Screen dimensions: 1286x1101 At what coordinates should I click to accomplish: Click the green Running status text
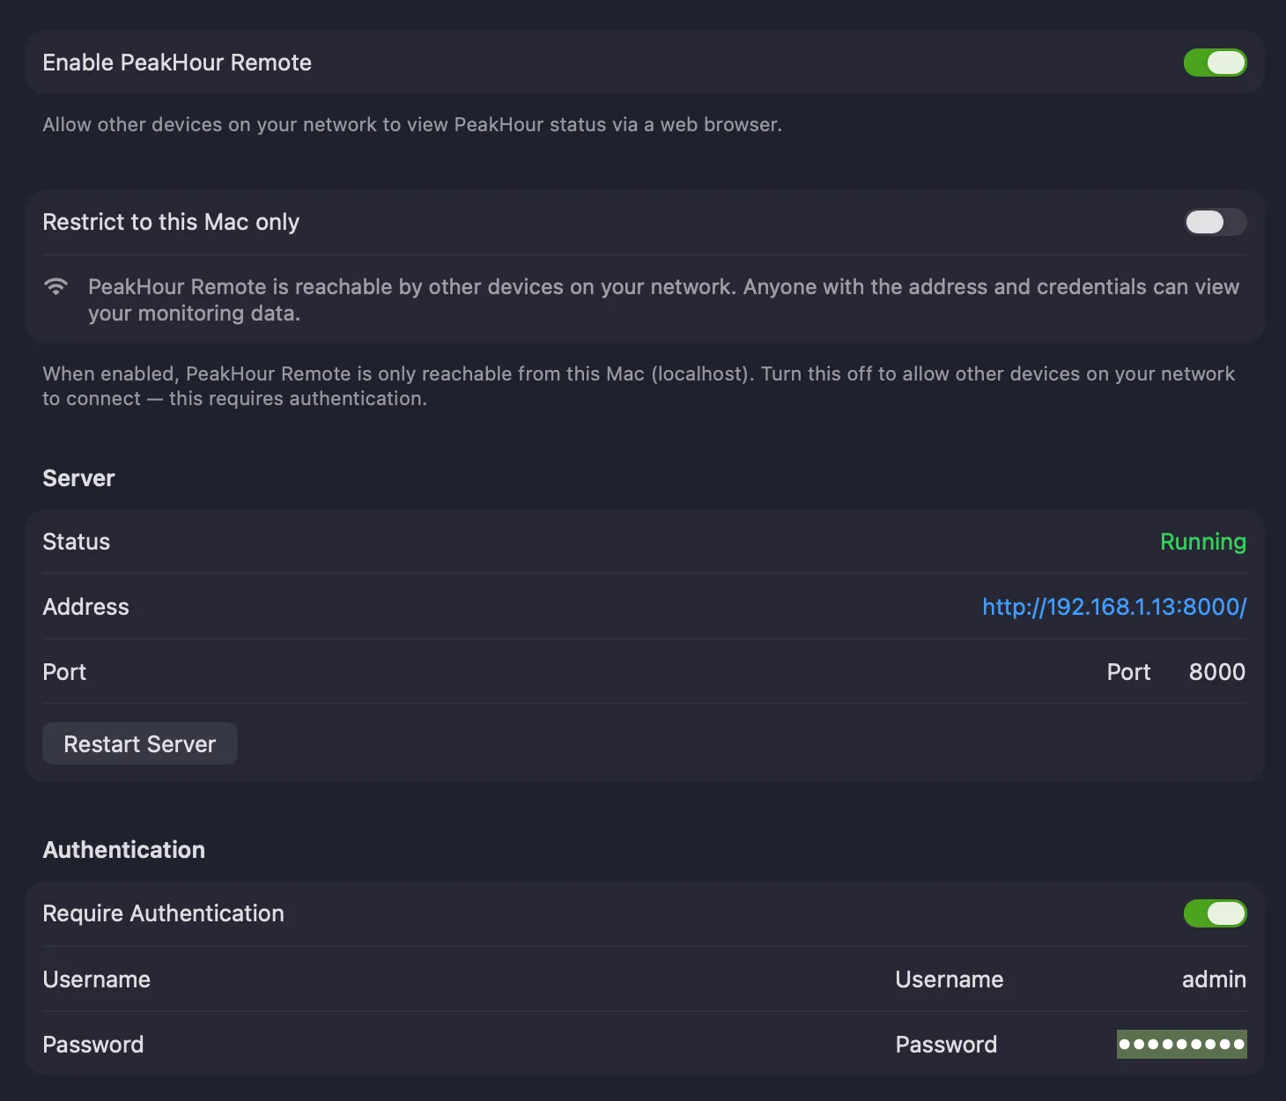coord(1202,542)
